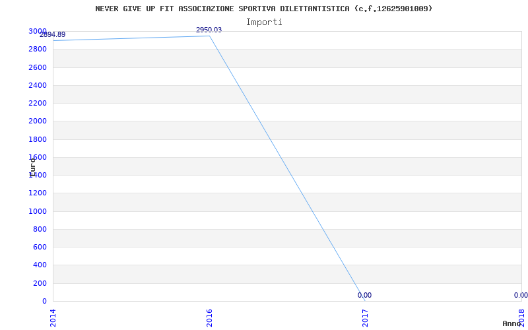Viewport: 528px width, 330px height.
Task: Select the 2016 x-axis year label
Action: click(209, 319)
